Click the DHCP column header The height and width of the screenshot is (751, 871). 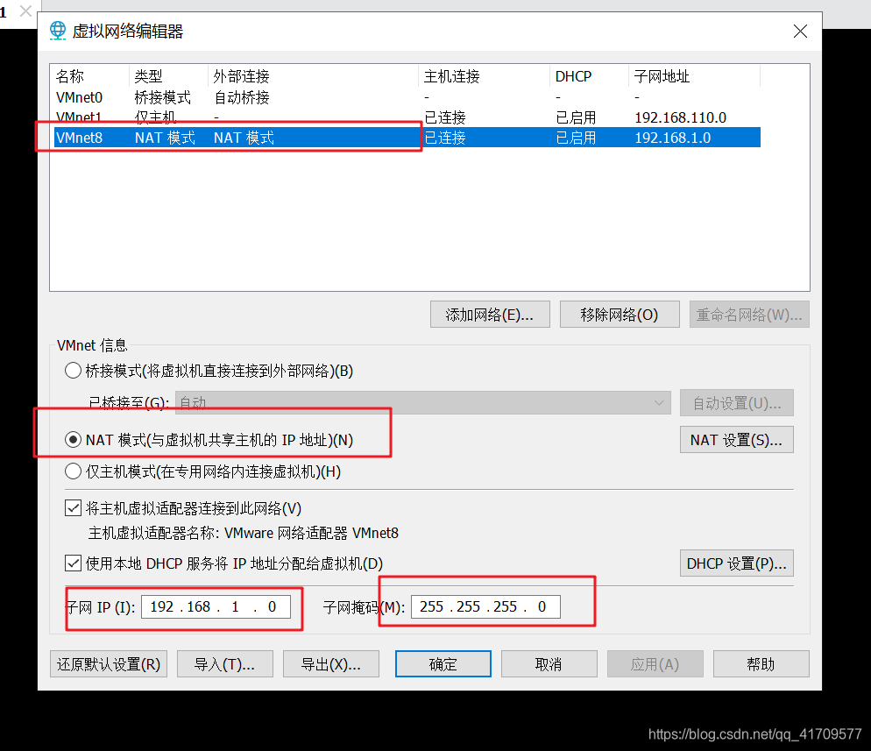click(590, 76)
